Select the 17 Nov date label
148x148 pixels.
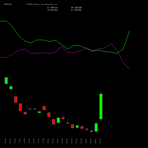point(38,141)
